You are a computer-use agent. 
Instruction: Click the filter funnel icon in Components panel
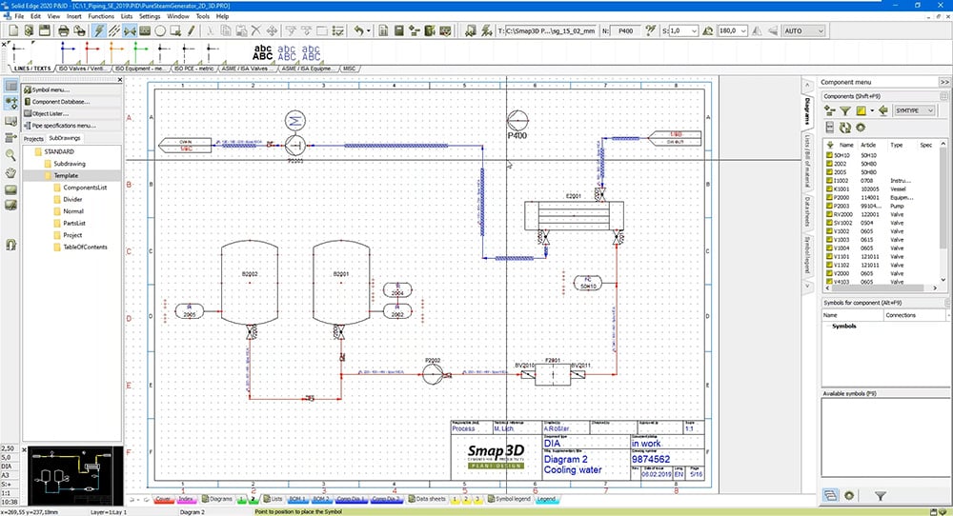tap(845, 110)
